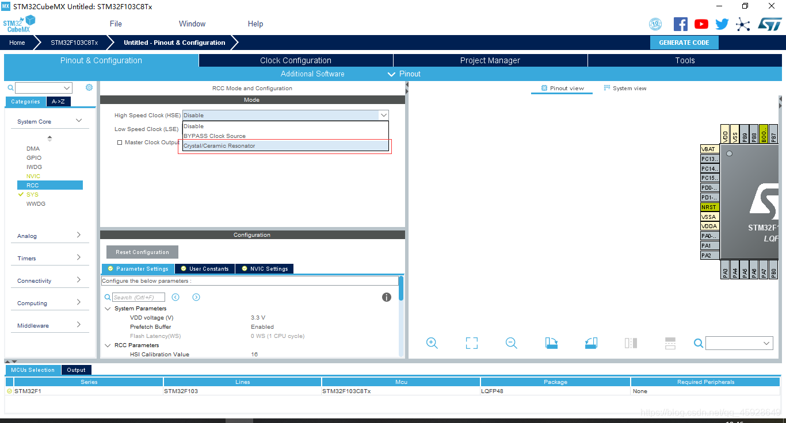Open the Twitter link icon
786x423 pixels.
pos(722,24)
